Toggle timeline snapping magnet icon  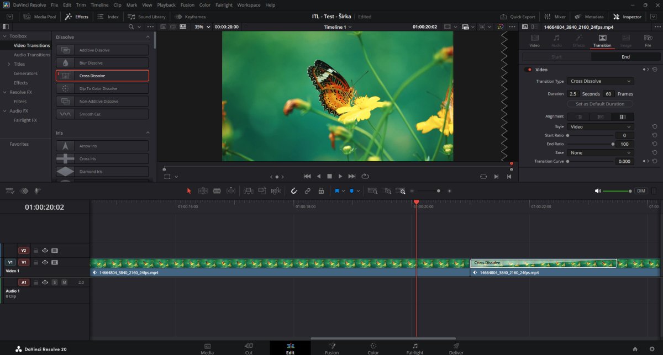[x=294, y=191]
